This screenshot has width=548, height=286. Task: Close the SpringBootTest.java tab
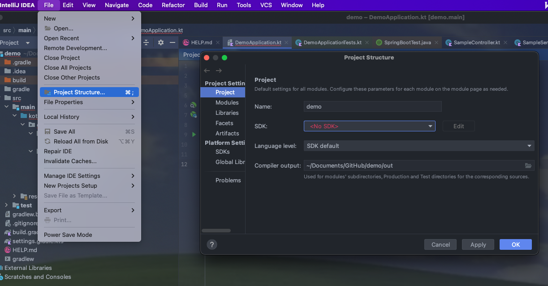436,42
